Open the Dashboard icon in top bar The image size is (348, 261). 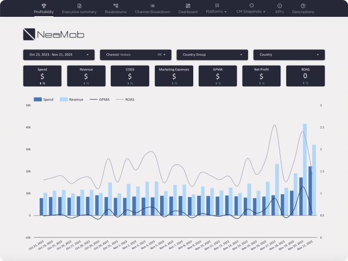[x=188, y=5]
